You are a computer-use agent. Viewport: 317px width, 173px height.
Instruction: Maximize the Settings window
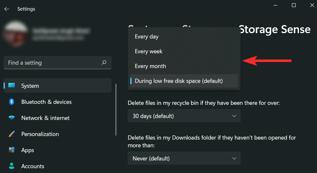click(x=294, y=5)
